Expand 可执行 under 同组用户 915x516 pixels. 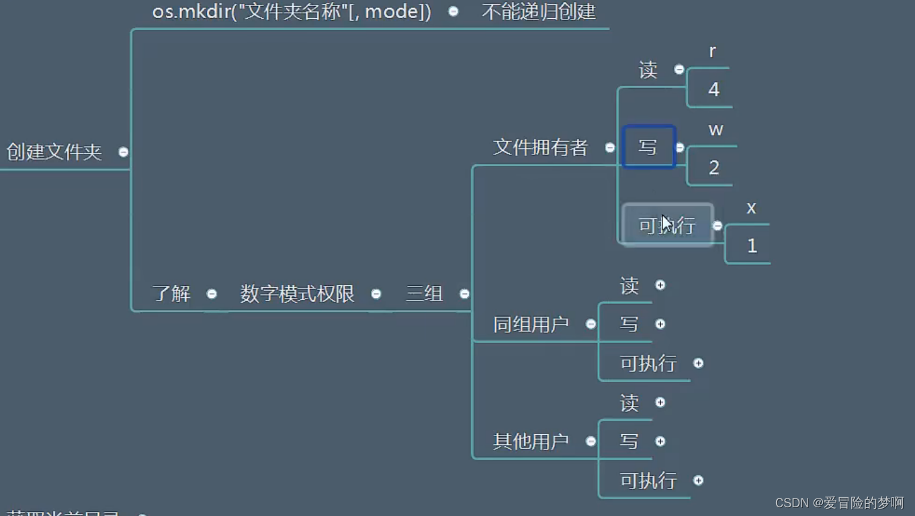[x=699, y=363]
